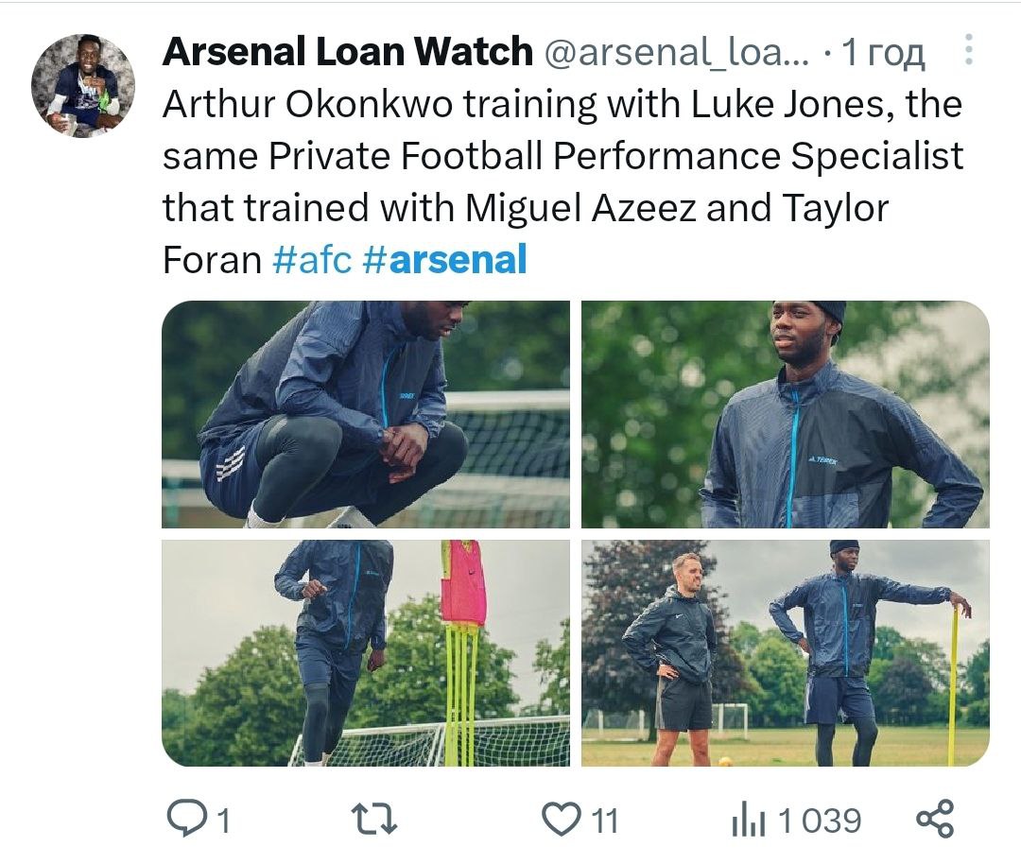Click the reply count number 1

click(223, 821)
